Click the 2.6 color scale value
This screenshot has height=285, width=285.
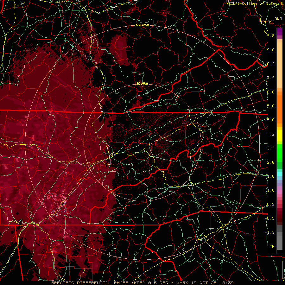(x=271, y=162)
